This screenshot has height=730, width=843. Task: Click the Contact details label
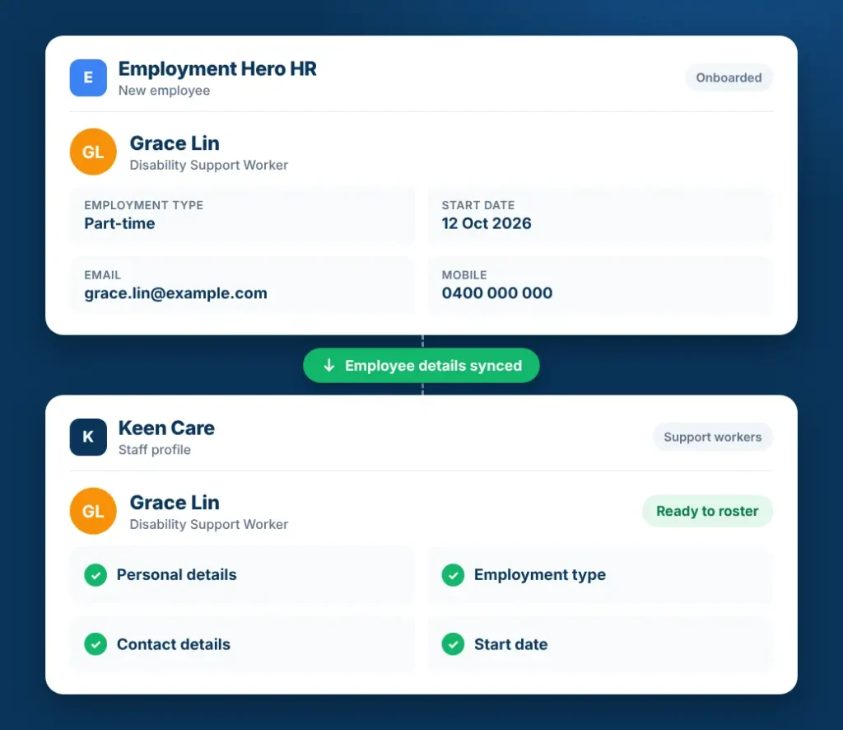coord(173,644)
